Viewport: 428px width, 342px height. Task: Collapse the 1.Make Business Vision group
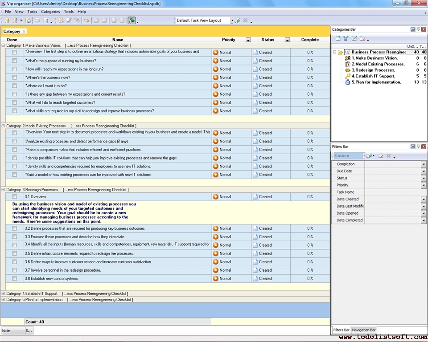pyautogui.click(x=4, y=45)
